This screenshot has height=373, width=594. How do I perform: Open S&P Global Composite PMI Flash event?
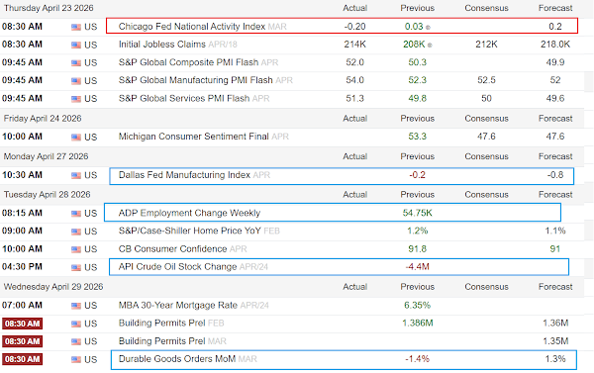(x=188, y=62)
